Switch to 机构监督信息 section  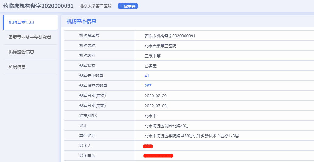tap(30, 52)
